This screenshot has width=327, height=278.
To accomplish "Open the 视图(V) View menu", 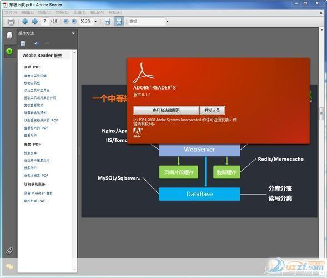I will point(44,13).
